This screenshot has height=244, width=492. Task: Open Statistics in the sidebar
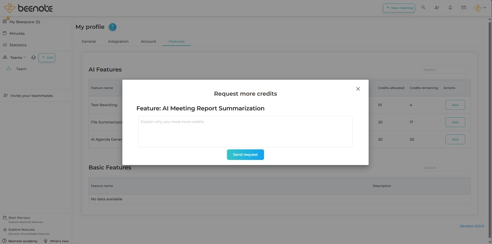(x=18, y=45)
